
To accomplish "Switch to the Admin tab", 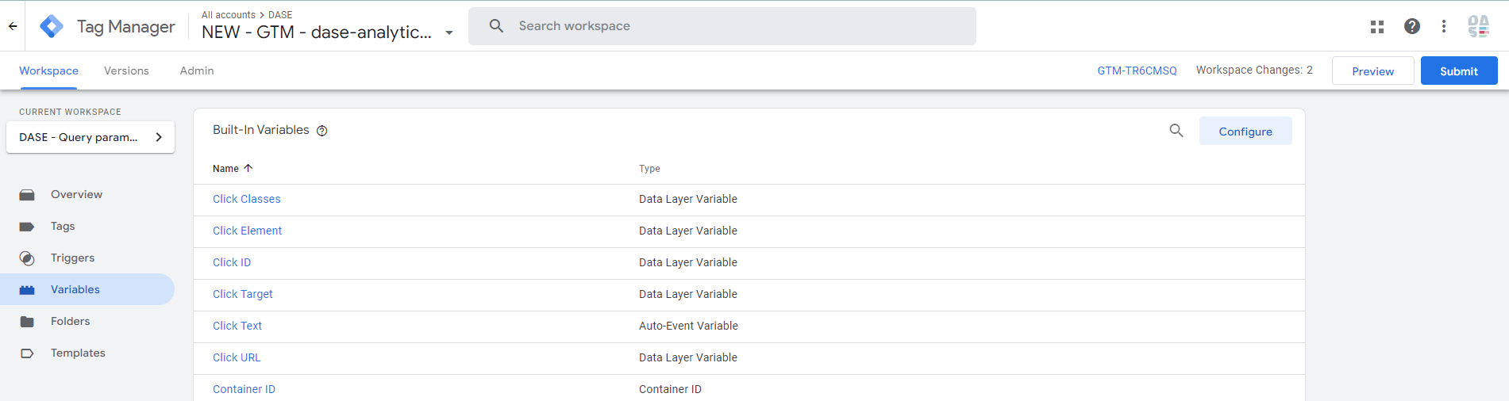I will click(x=197, y=71).
